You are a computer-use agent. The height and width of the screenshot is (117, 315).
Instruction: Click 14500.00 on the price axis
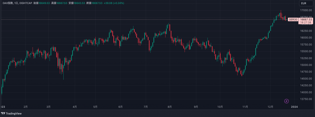(x=306, y=79)
